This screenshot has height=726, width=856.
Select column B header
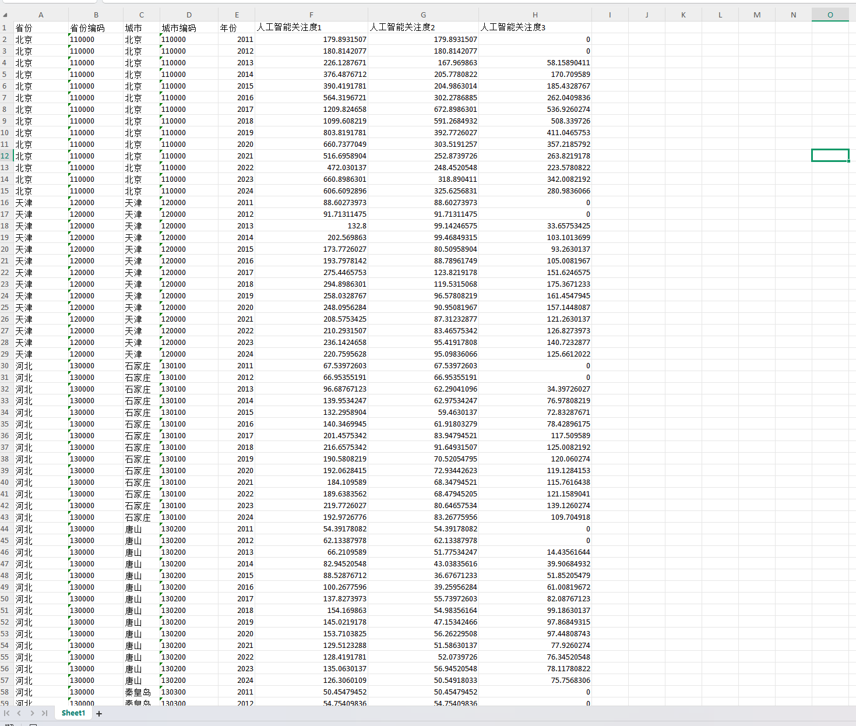point(96,15)
